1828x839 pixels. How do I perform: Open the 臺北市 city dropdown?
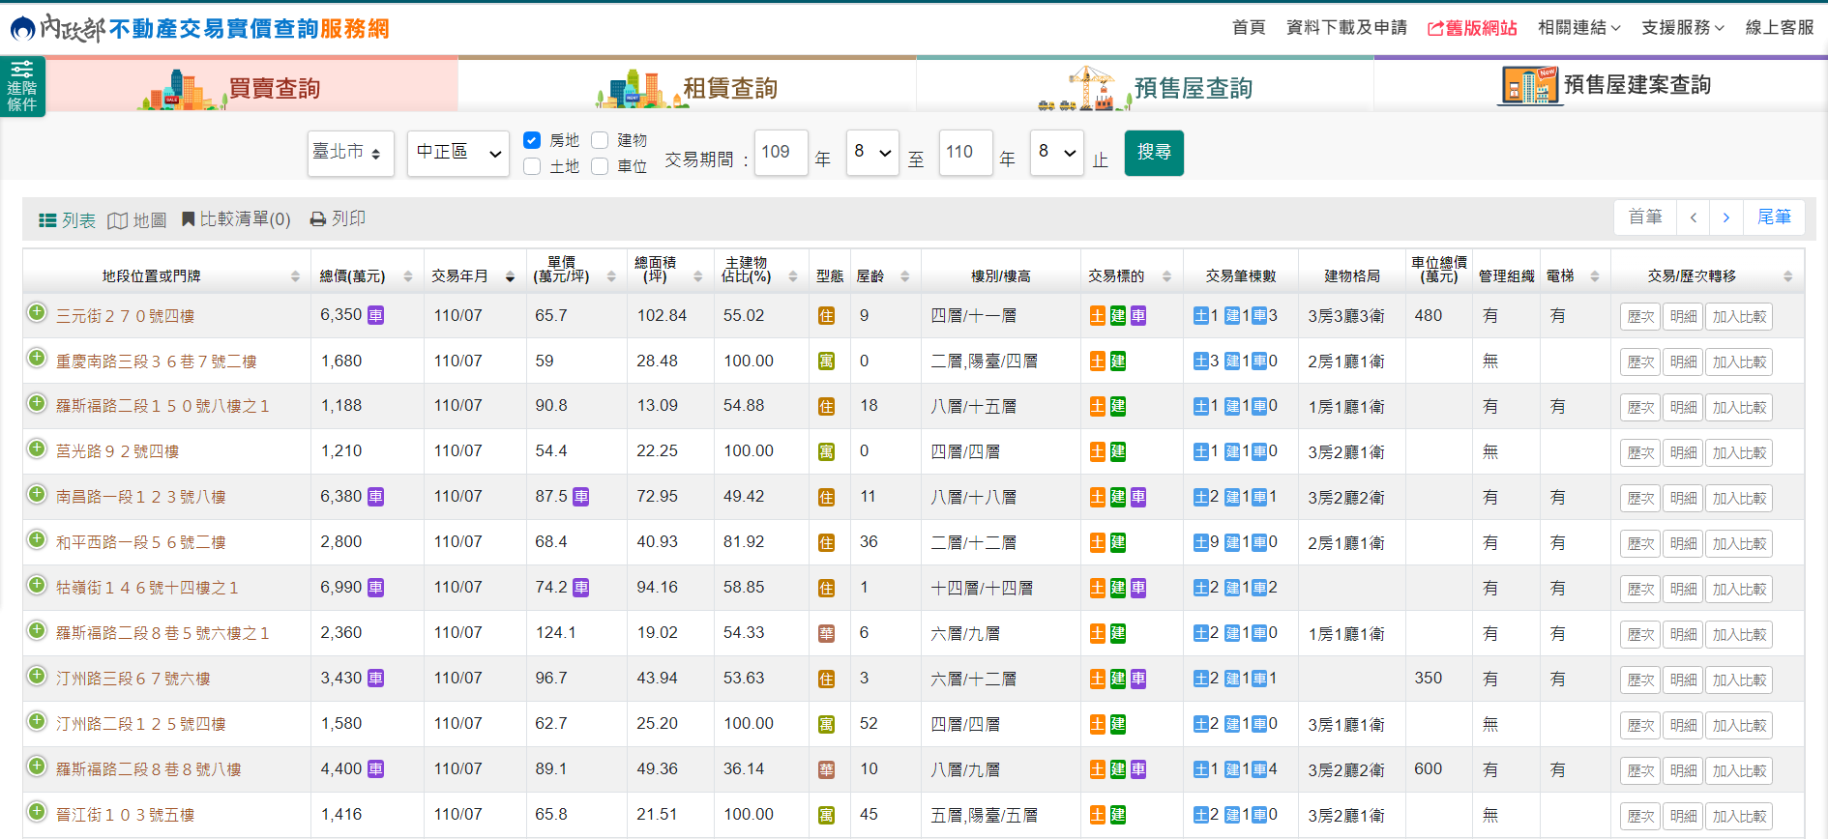pos(350,153)
